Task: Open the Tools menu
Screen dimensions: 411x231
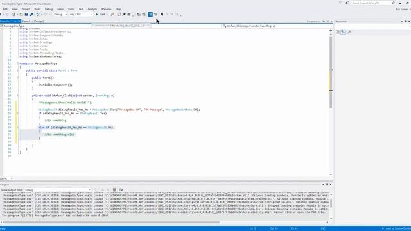Action: [x=71, y=9]
